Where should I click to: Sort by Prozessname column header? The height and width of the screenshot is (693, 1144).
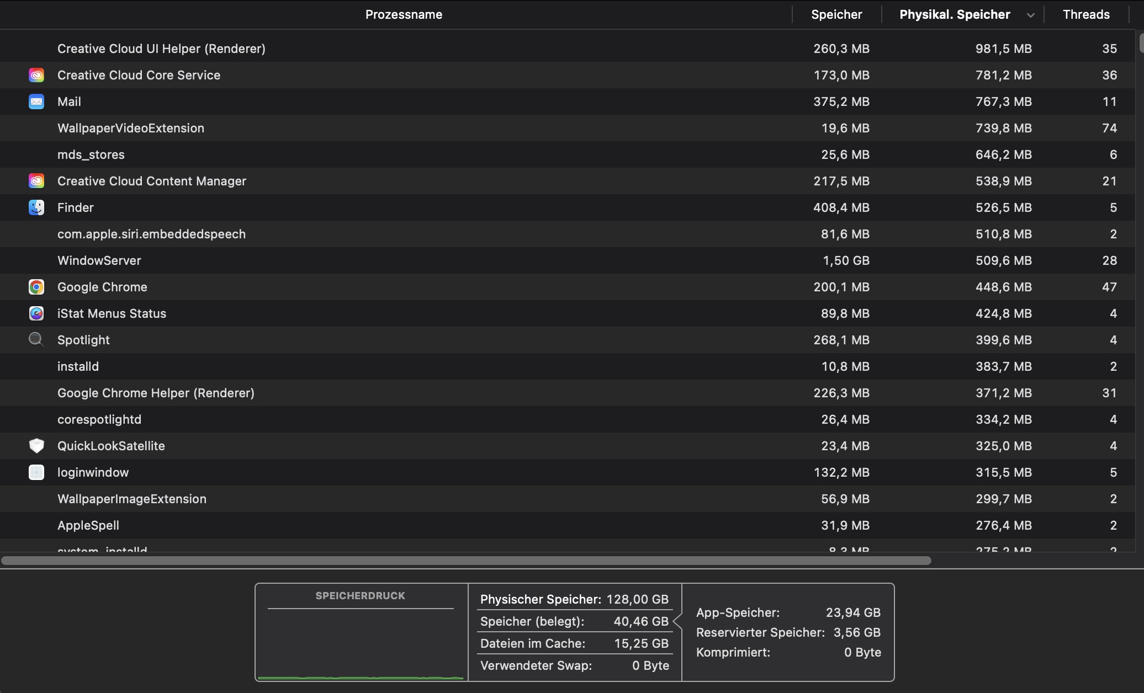pos(404,15)
